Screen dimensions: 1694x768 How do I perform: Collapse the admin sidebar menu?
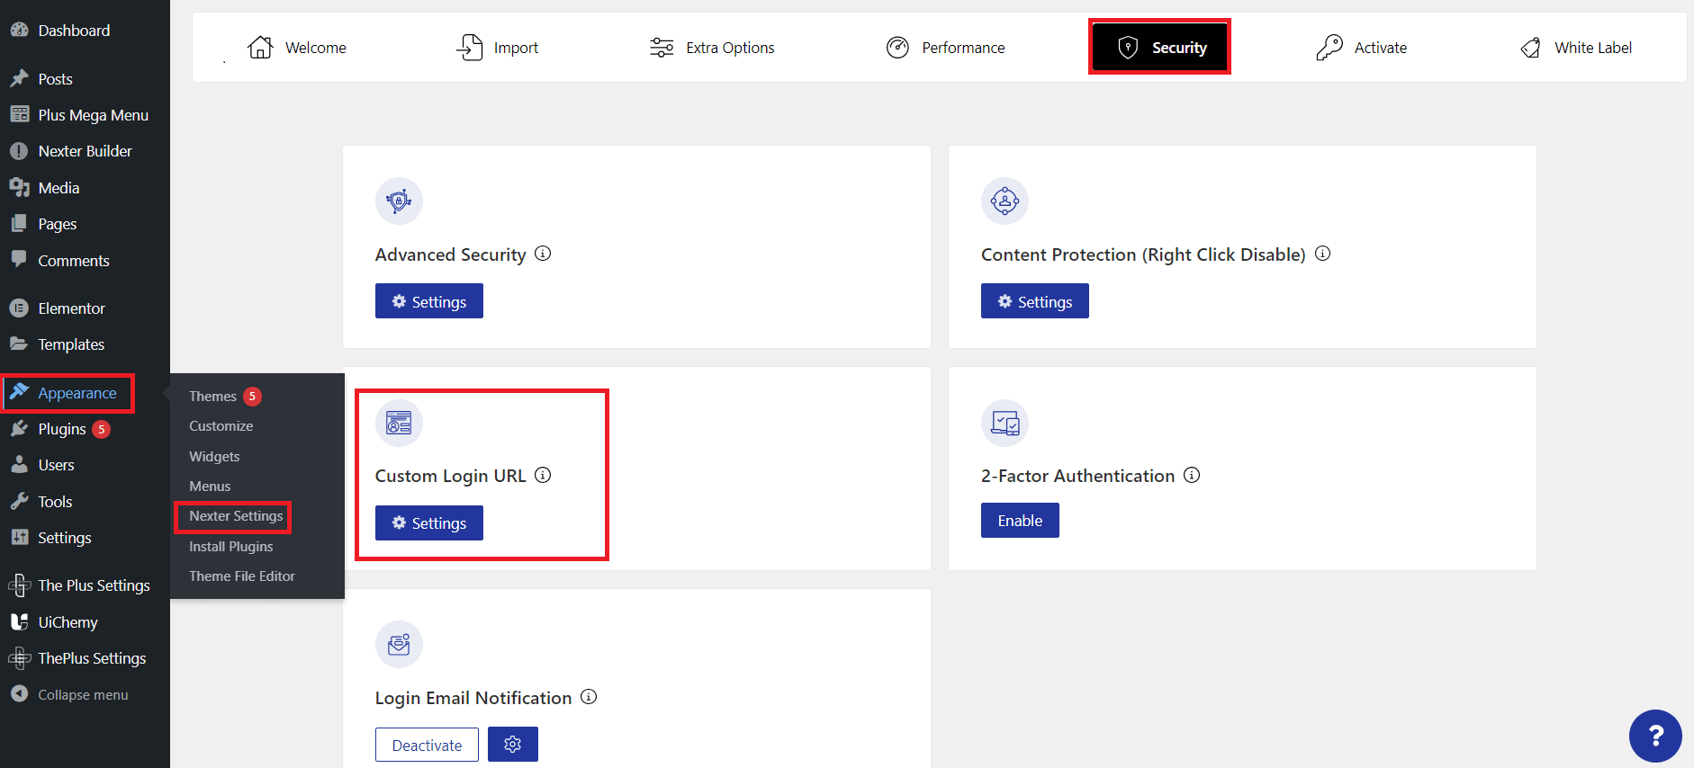pos(83,694)
